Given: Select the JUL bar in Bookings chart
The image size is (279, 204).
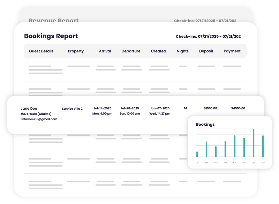Looking at the screenshot, I should [254, 144].
